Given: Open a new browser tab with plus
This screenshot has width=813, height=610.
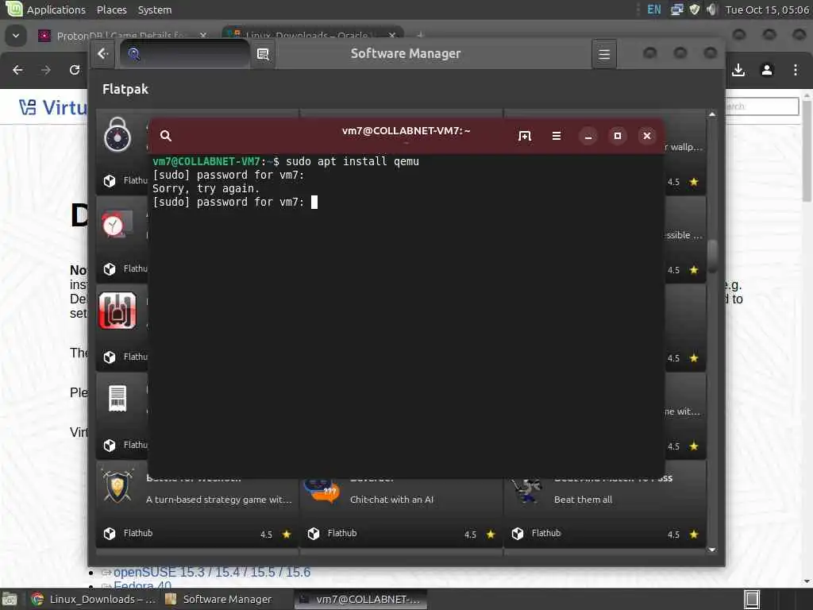Looking at the screenshot, I should click(420, 35).
